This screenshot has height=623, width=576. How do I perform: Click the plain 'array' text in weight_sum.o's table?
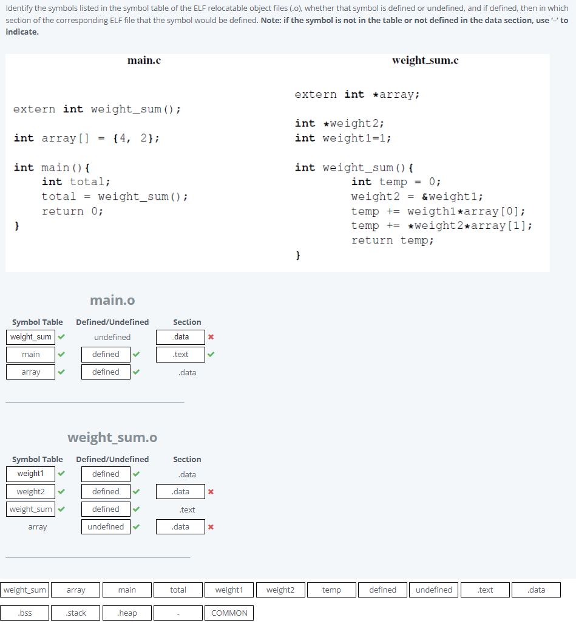pos(38,527)
